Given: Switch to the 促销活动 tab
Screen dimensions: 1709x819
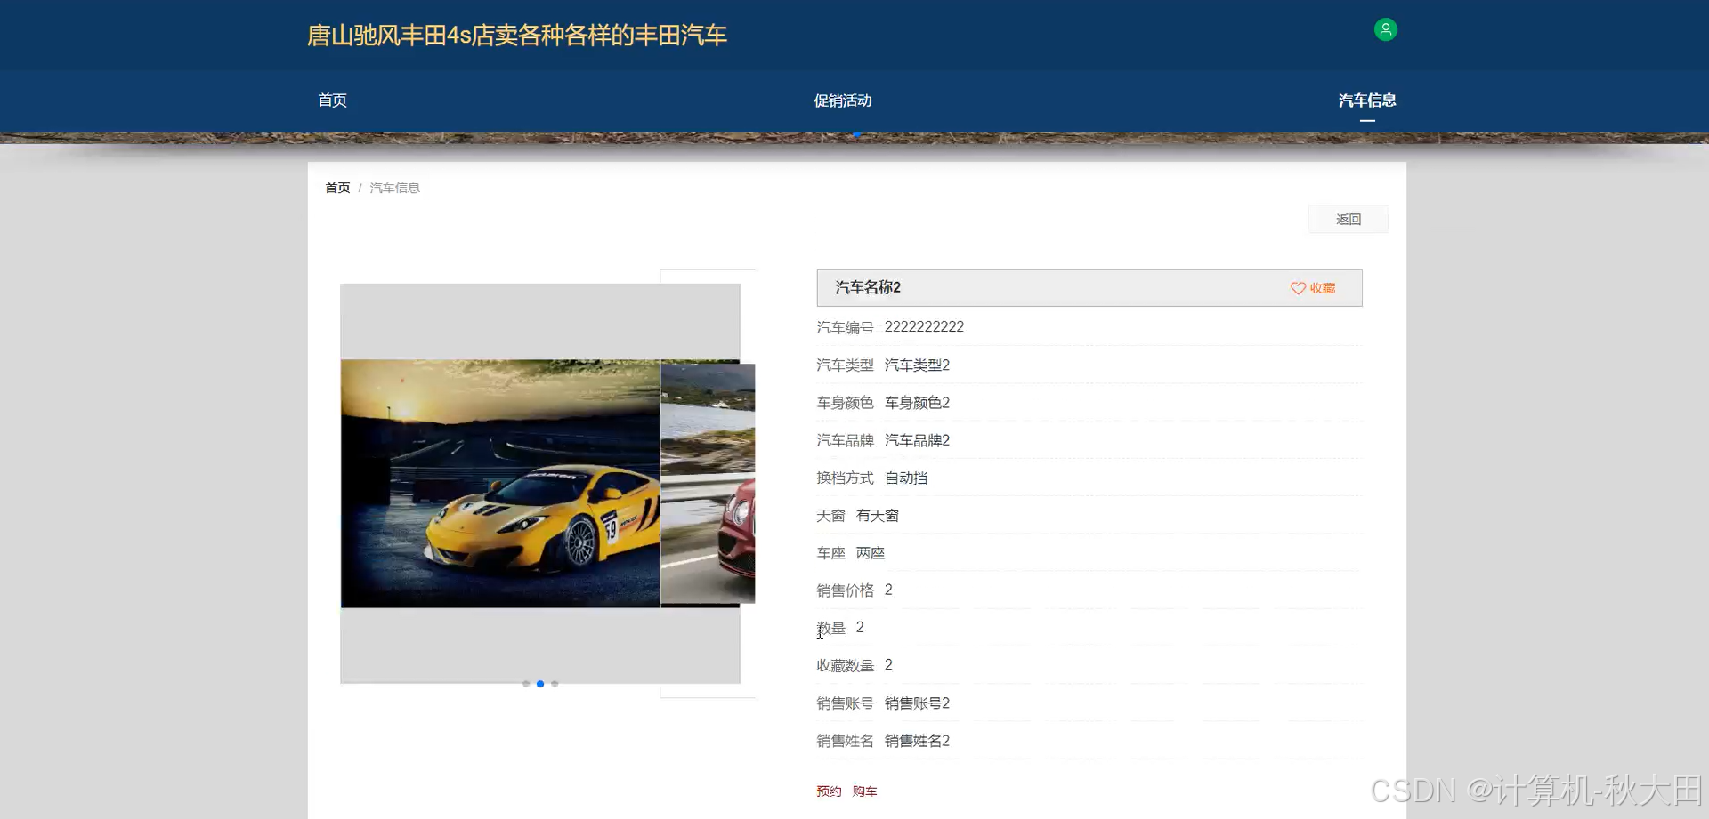Looking at the screenshot, I should (844, 100).
